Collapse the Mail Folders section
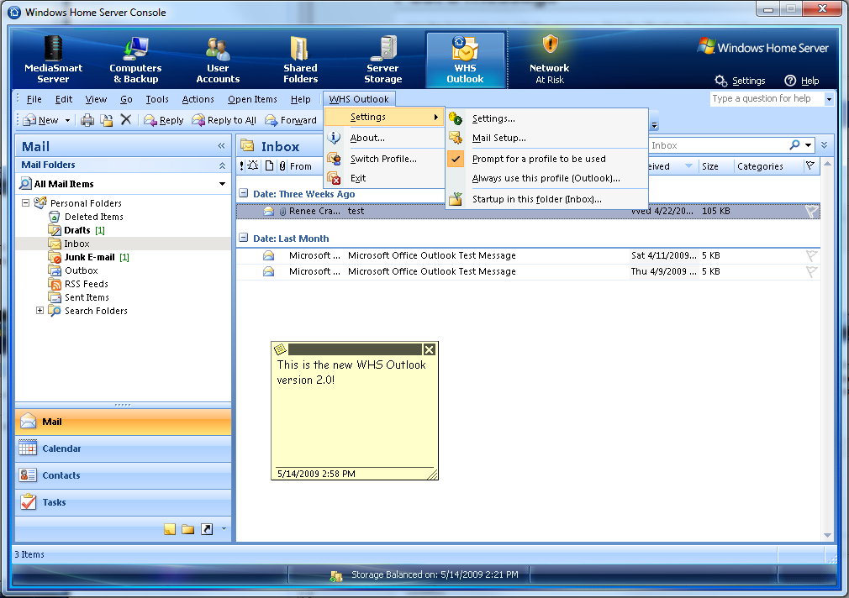The image size is (849, 598). tap(222, 165)
